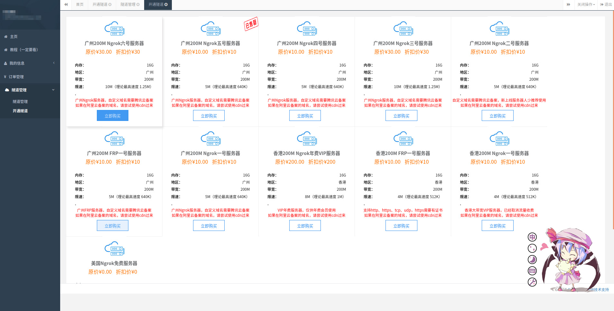This screenshot has width=614, height=311.
Task: Click 8M（理论最高速度 1M）speed limit text
Action: coord(324,197)
